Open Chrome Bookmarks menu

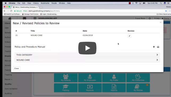click(x=45, y=3)
